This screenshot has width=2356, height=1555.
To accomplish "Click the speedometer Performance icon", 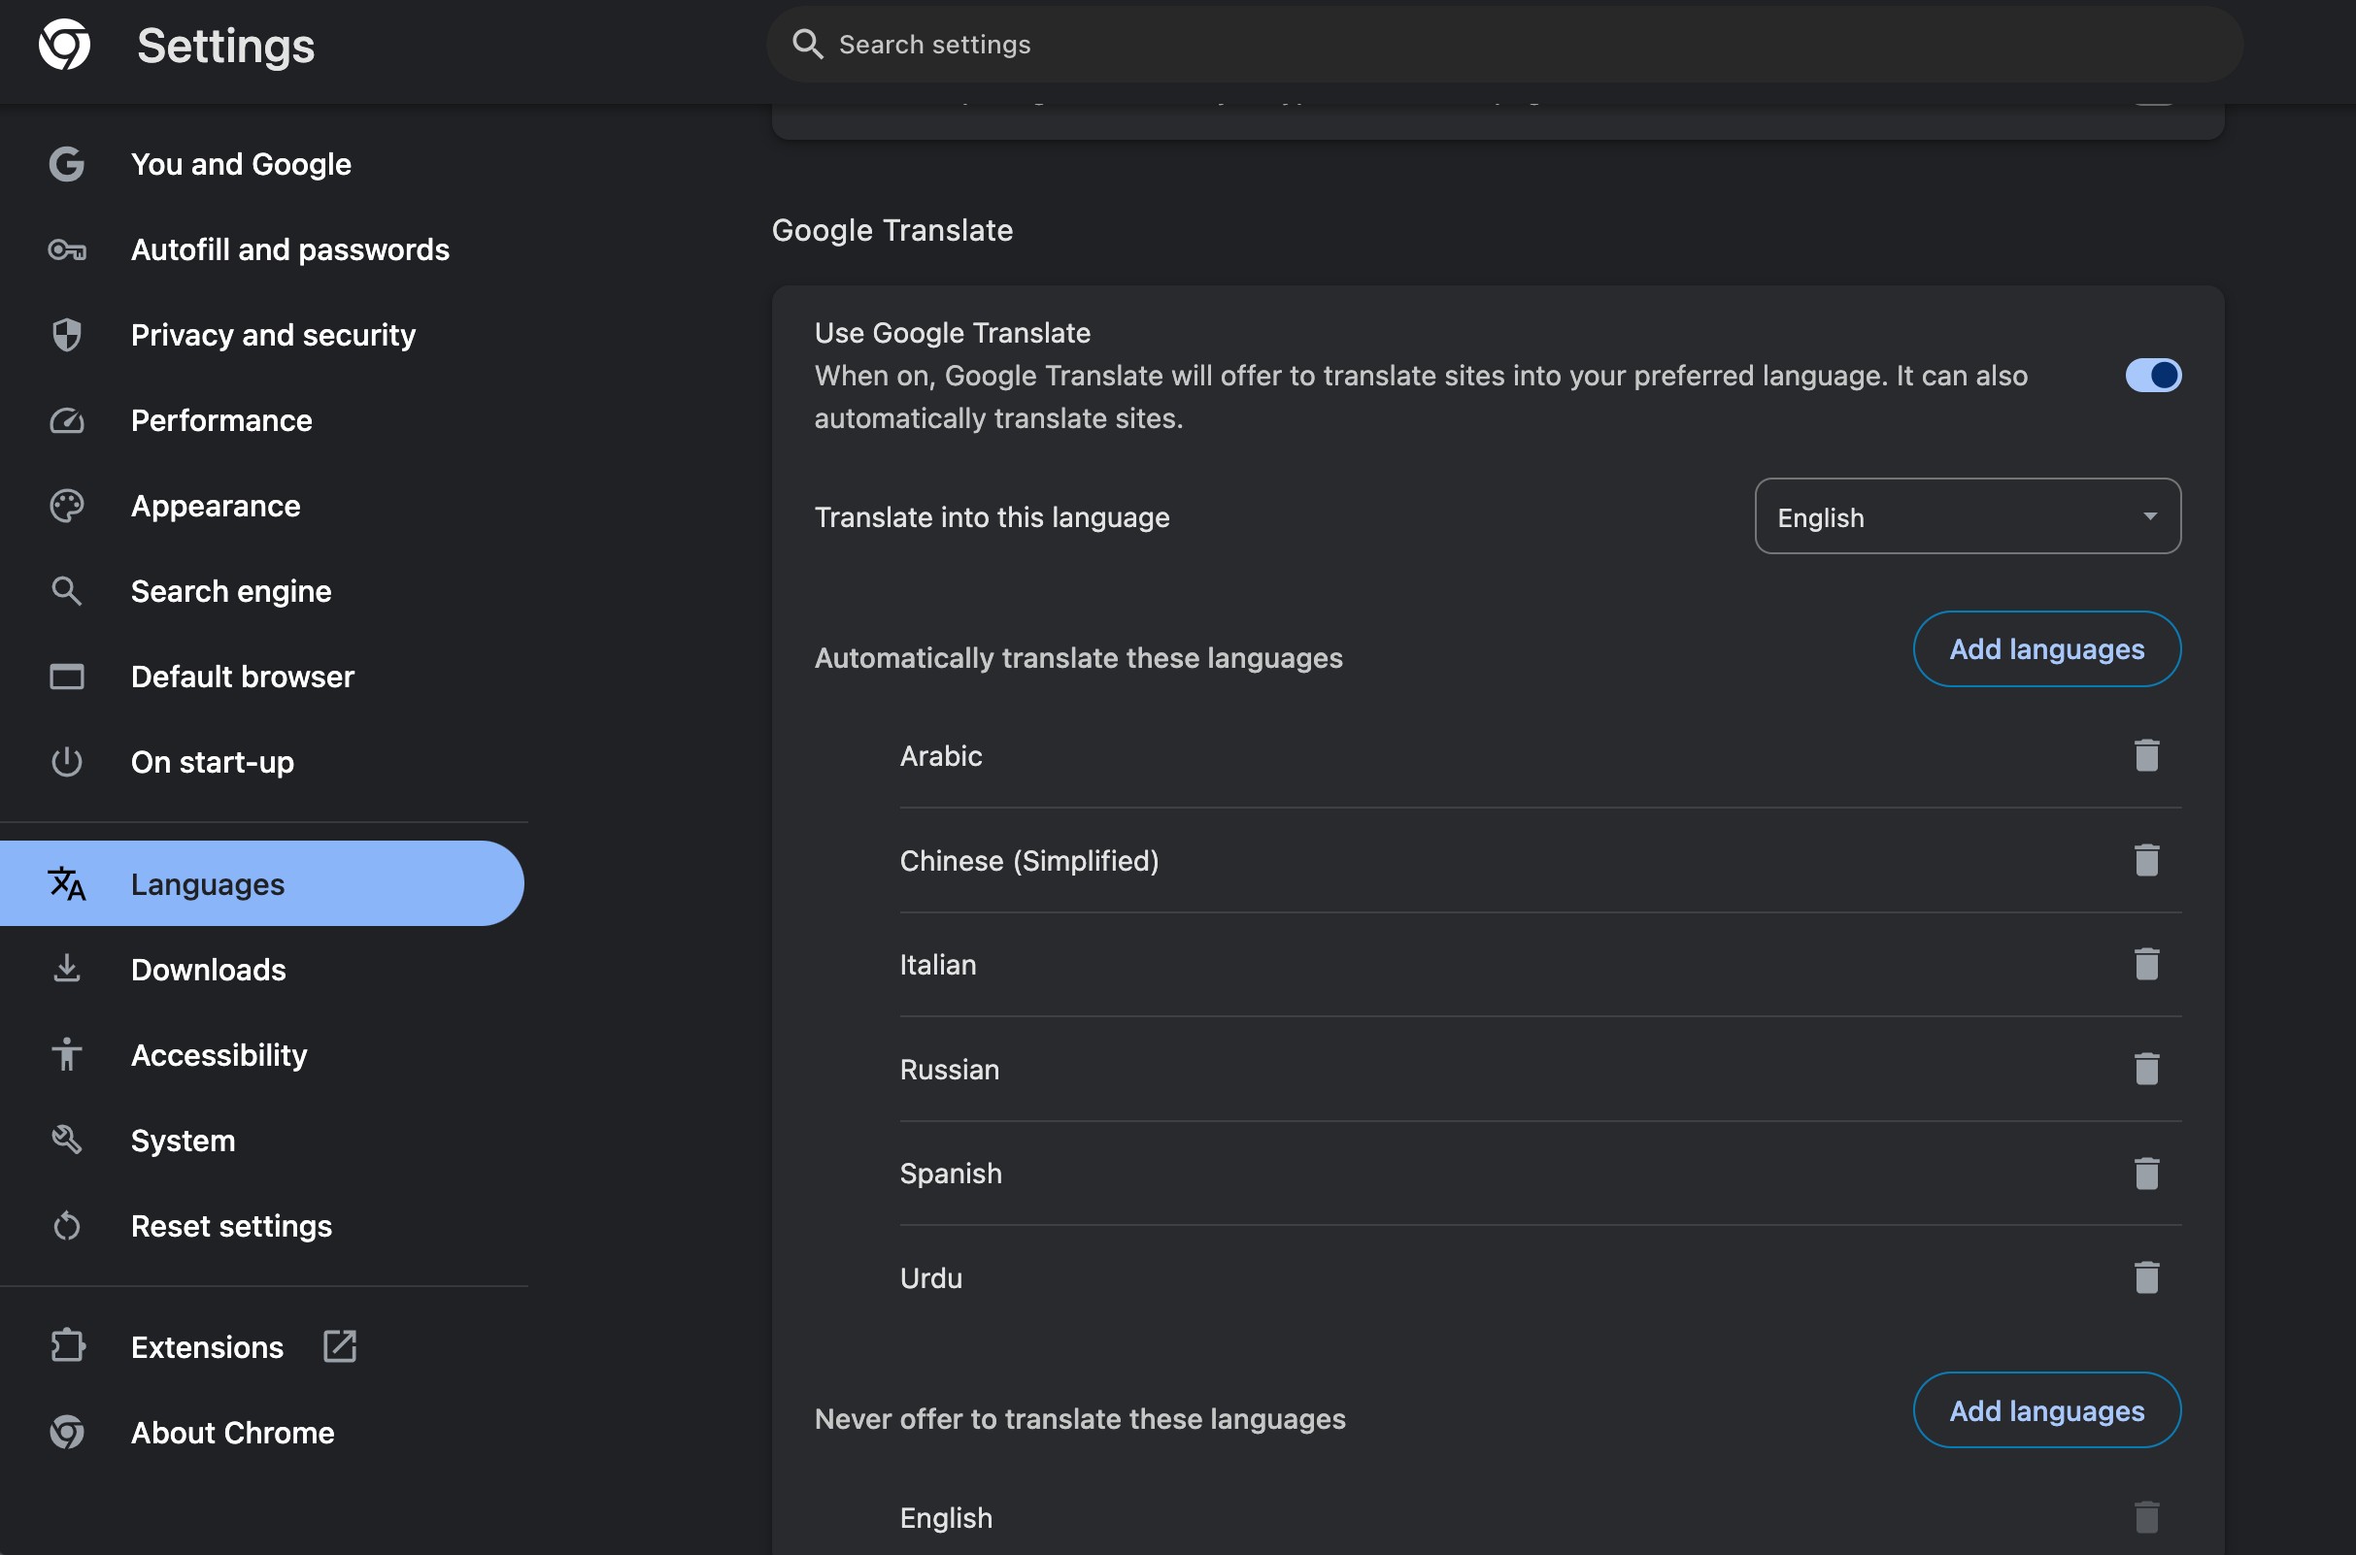I will [x=66, y=420].
